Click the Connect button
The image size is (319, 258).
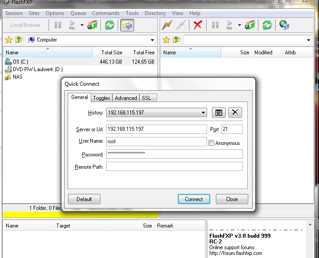[x=194, y=199]
